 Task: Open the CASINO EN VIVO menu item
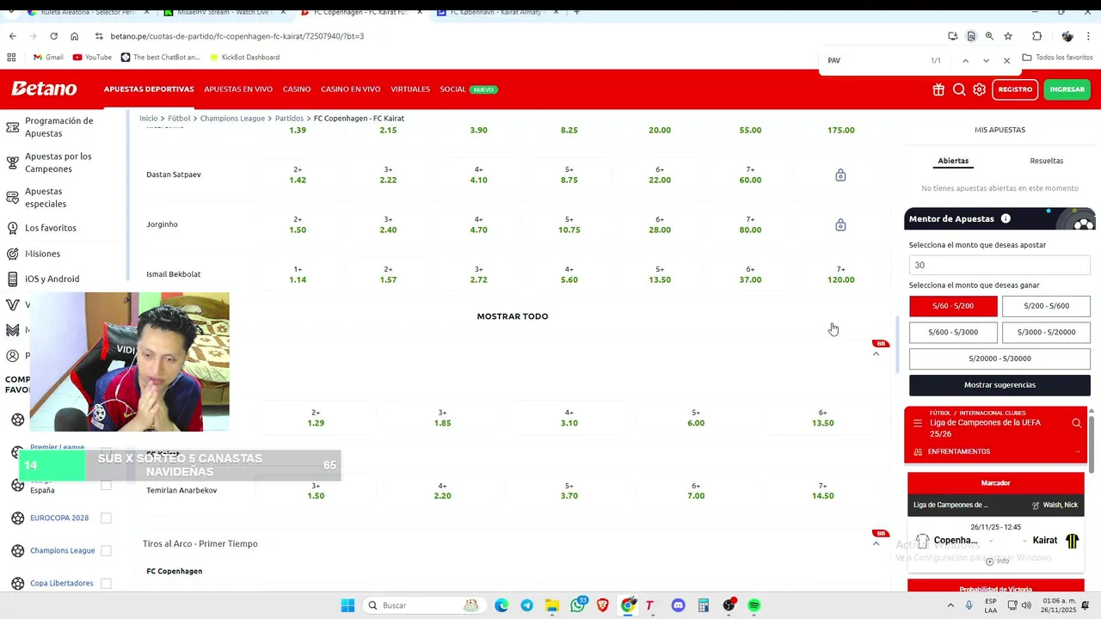(351, 89)
